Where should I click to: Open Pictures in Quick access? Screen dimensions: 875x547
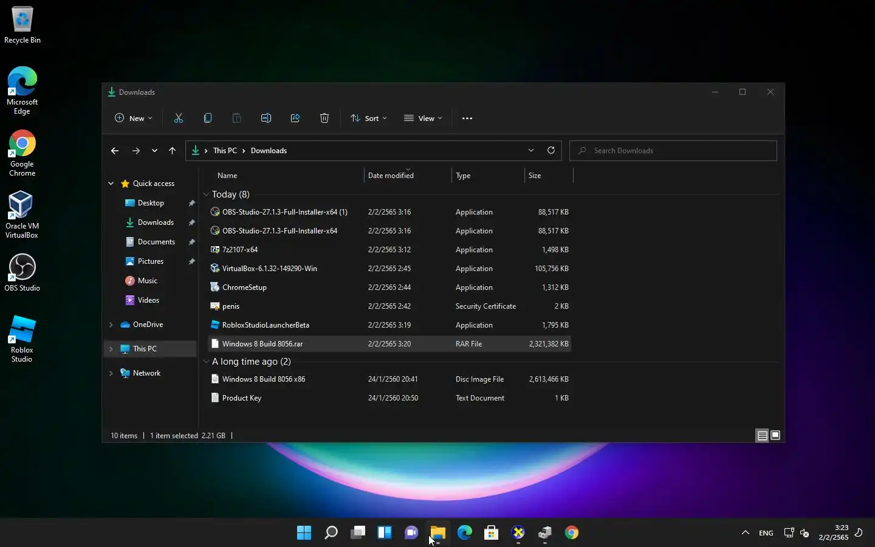pyautogui.click(x=151, y=261)
